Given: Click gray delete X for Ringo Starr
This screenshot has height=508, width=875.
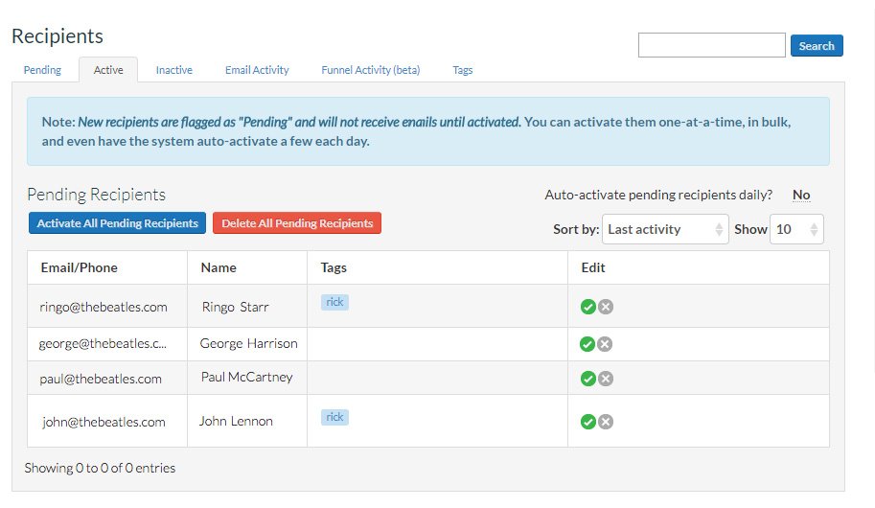Looking at the screenshot, I should point(606,307).
